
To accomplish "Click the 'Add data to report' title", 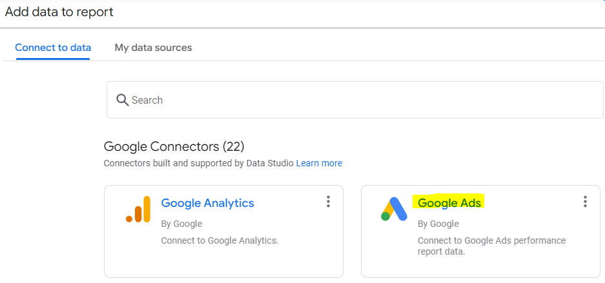I will point(59,12).
